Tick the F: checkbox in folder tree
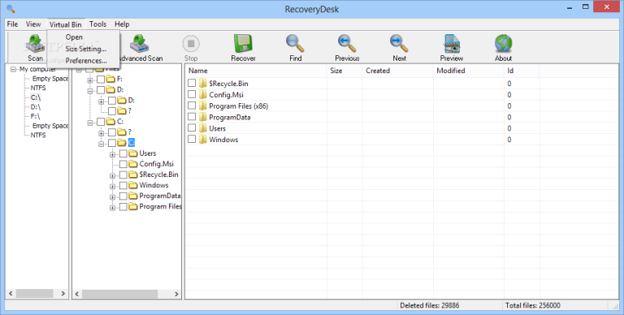The image size is (624, 315). click(101, 80)
